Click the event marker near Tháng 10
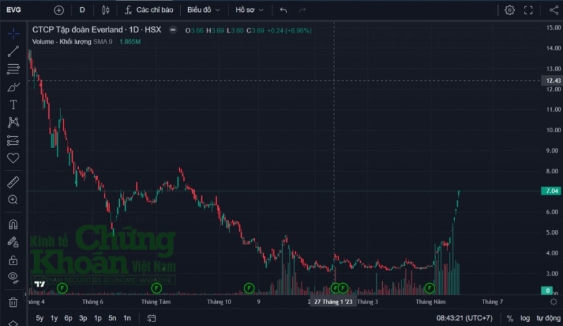 point(249,288)
